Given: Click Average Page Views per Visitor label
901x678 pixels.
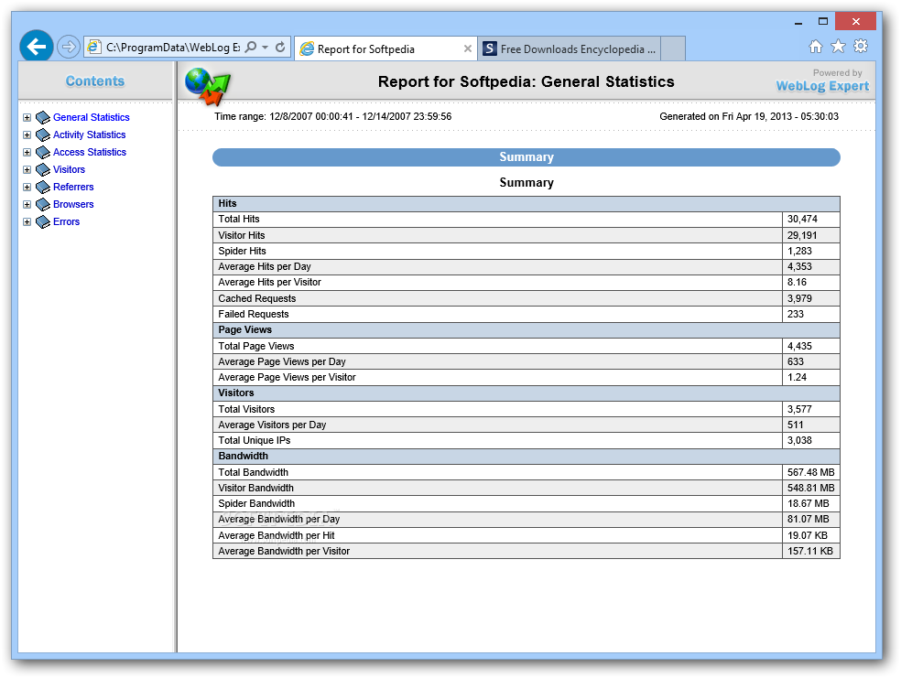Looking at the screenshot, I should pyautogui.click(x=287, y=377).
